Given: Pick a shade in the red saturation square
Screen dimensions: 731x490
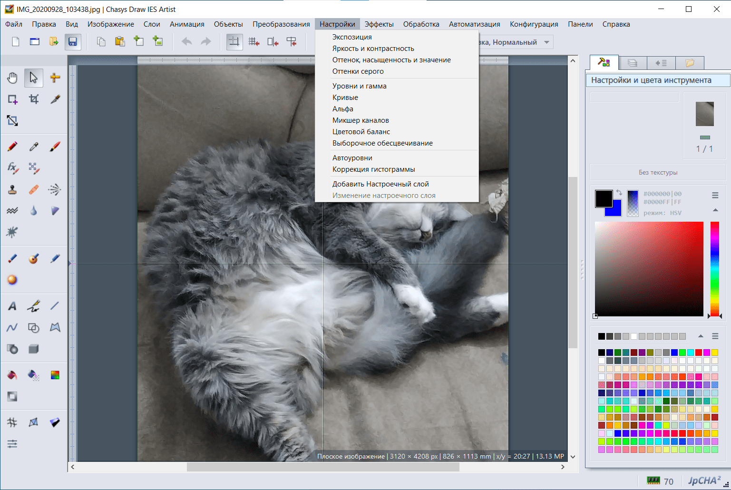Looking at the screenshot, I should coord(649,269).
